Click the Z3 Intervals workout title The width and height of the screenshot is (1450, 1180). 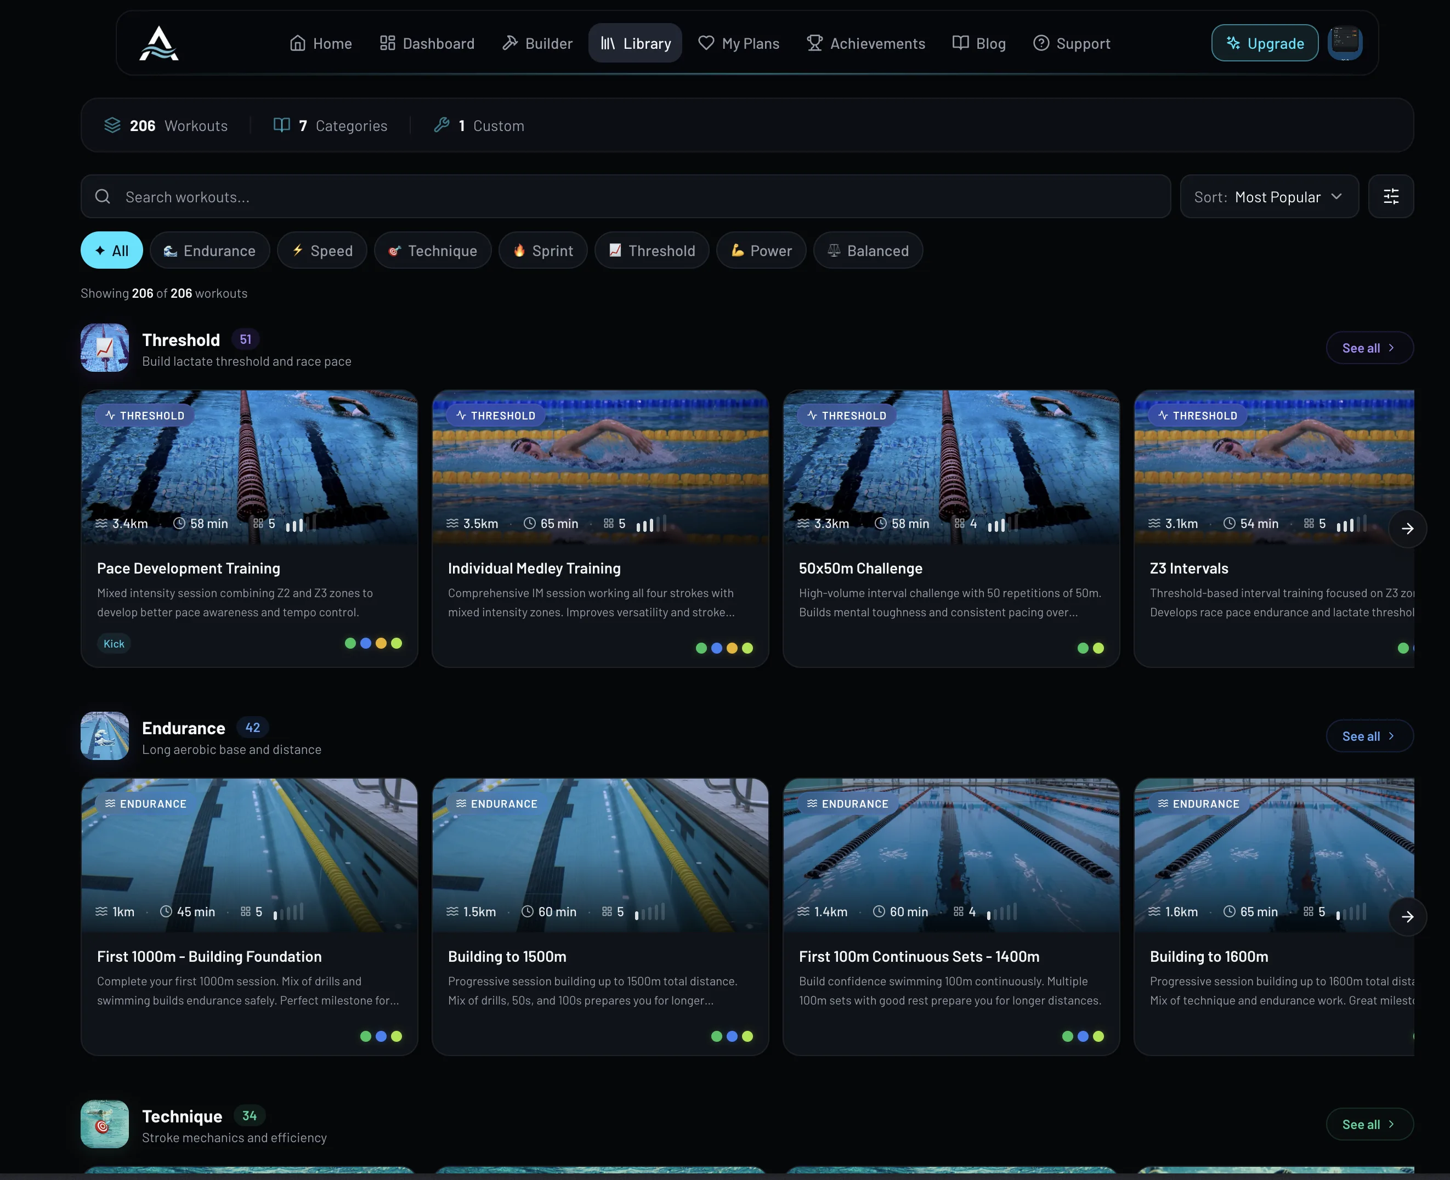pyautogui.click(x=1189, y=568)
